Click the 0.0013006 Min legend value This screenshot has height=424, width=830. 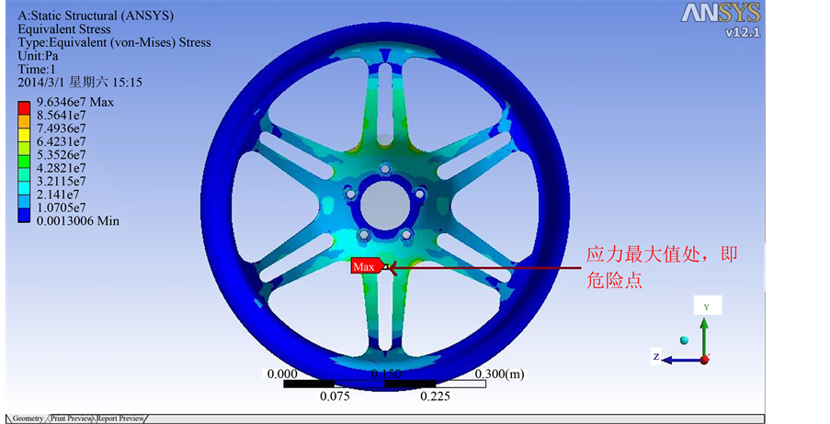pyautogui.click(x=77, y=221)
